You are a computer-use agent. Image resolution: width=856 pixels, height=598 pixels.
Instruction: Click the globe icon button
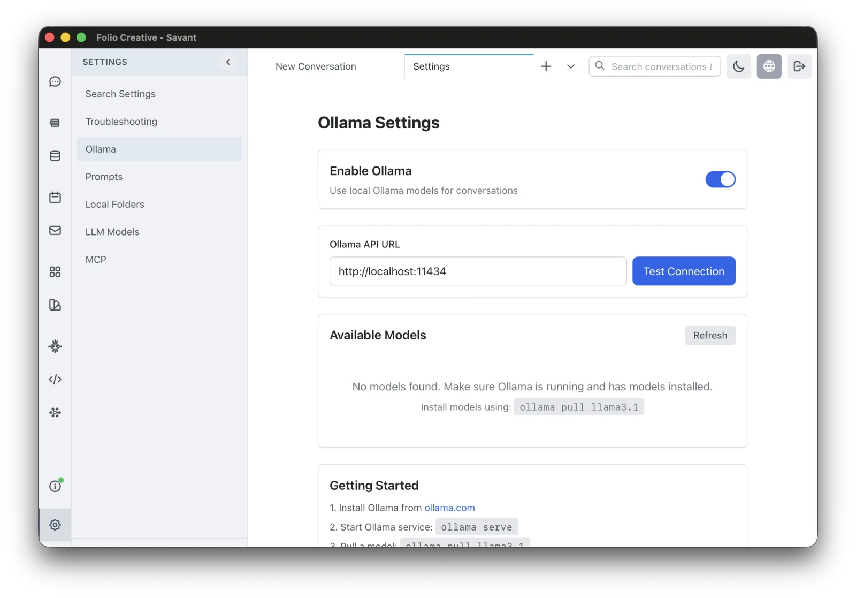point(769,66)
